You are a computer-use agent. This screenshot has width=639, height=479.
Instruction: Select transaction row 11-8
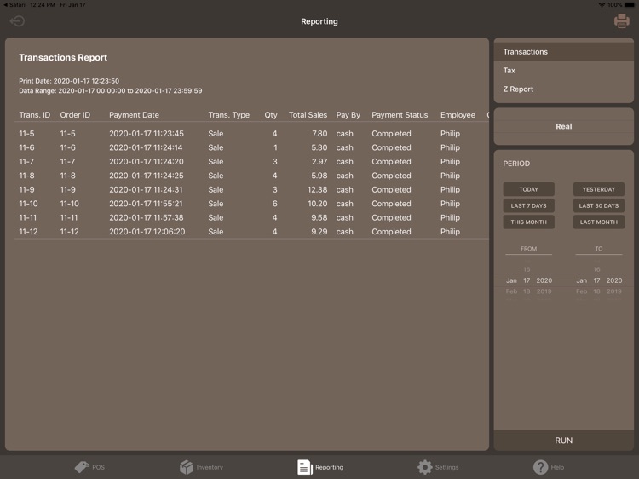click(x=251, y=176)
